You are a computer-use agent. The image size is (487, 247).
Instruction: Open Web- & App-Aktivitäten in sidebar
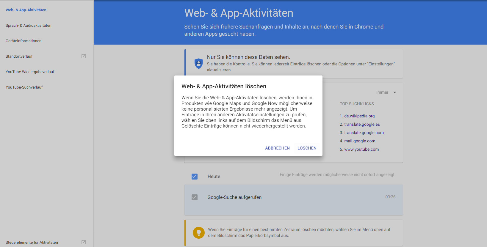26,10
